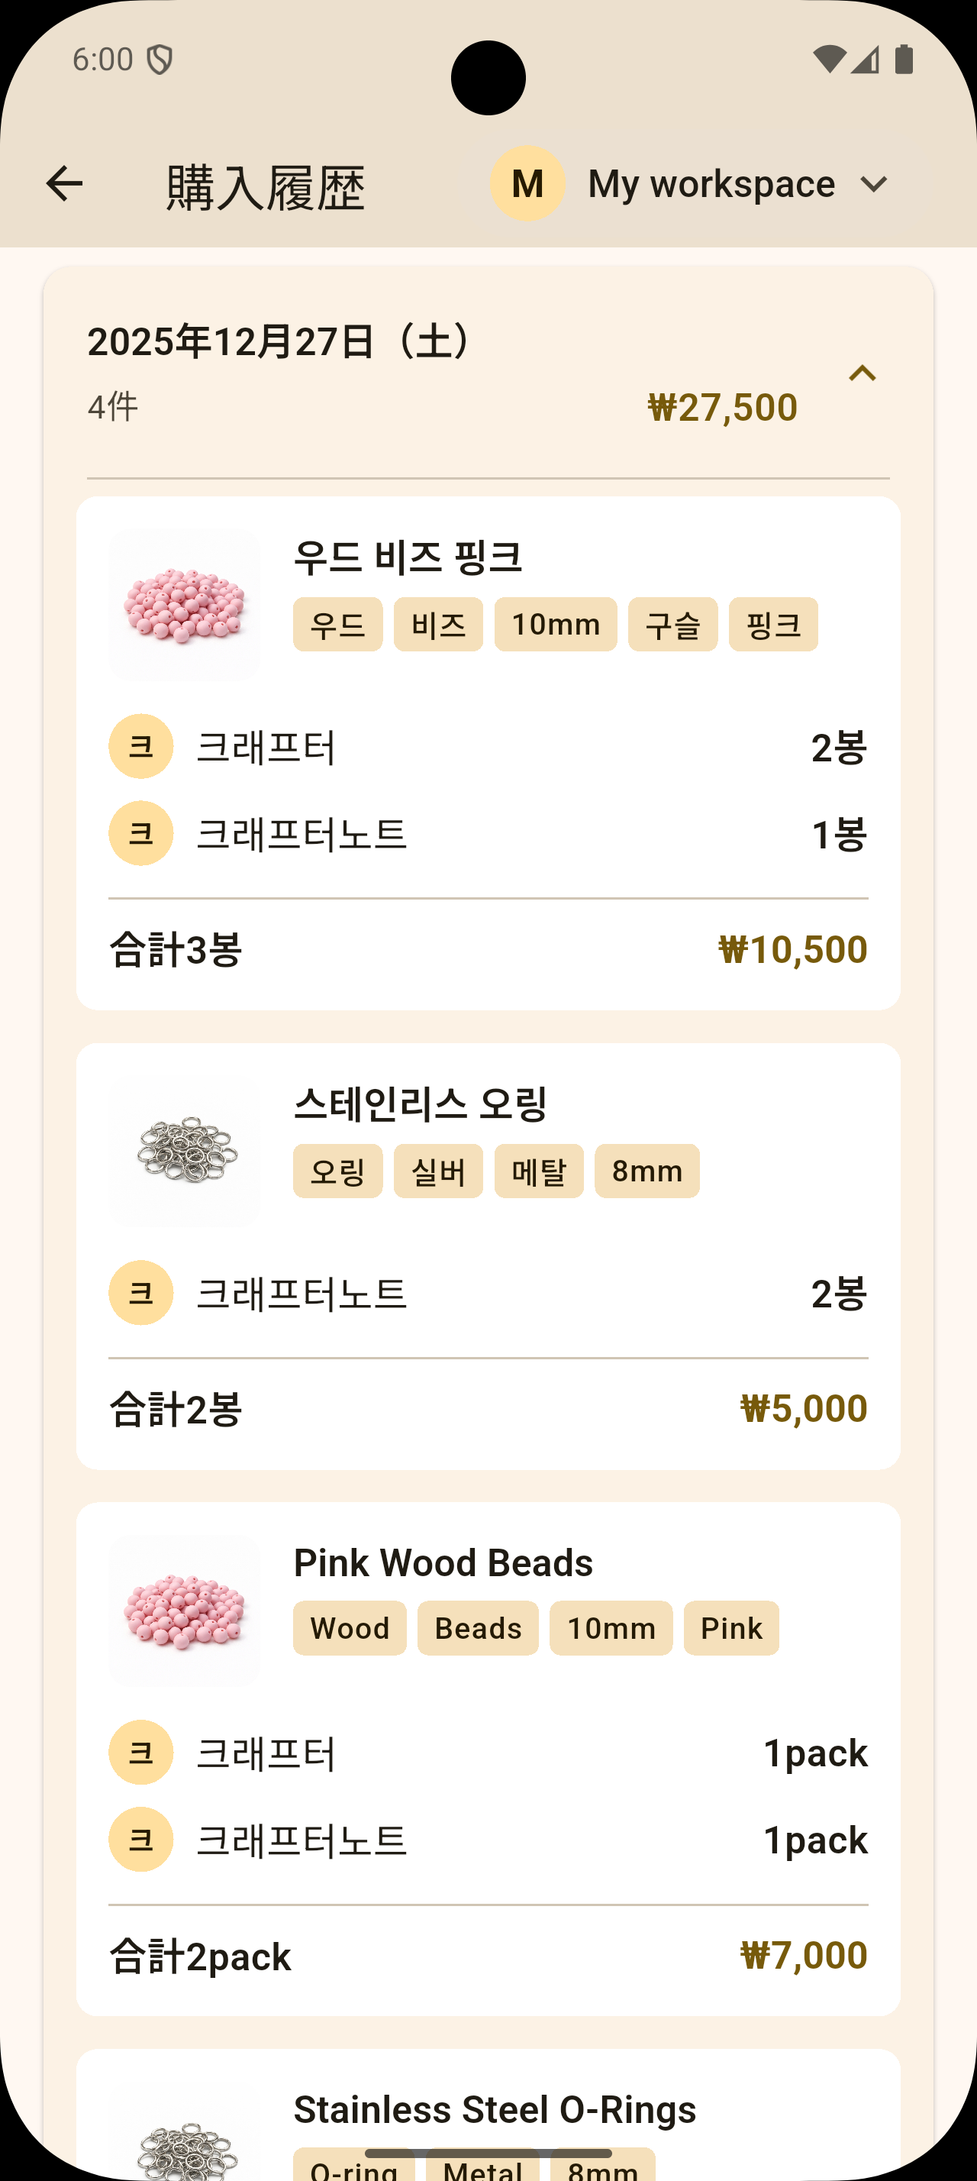
Task: Tap the yellow M workspace avatar
Action: [528, 184]
